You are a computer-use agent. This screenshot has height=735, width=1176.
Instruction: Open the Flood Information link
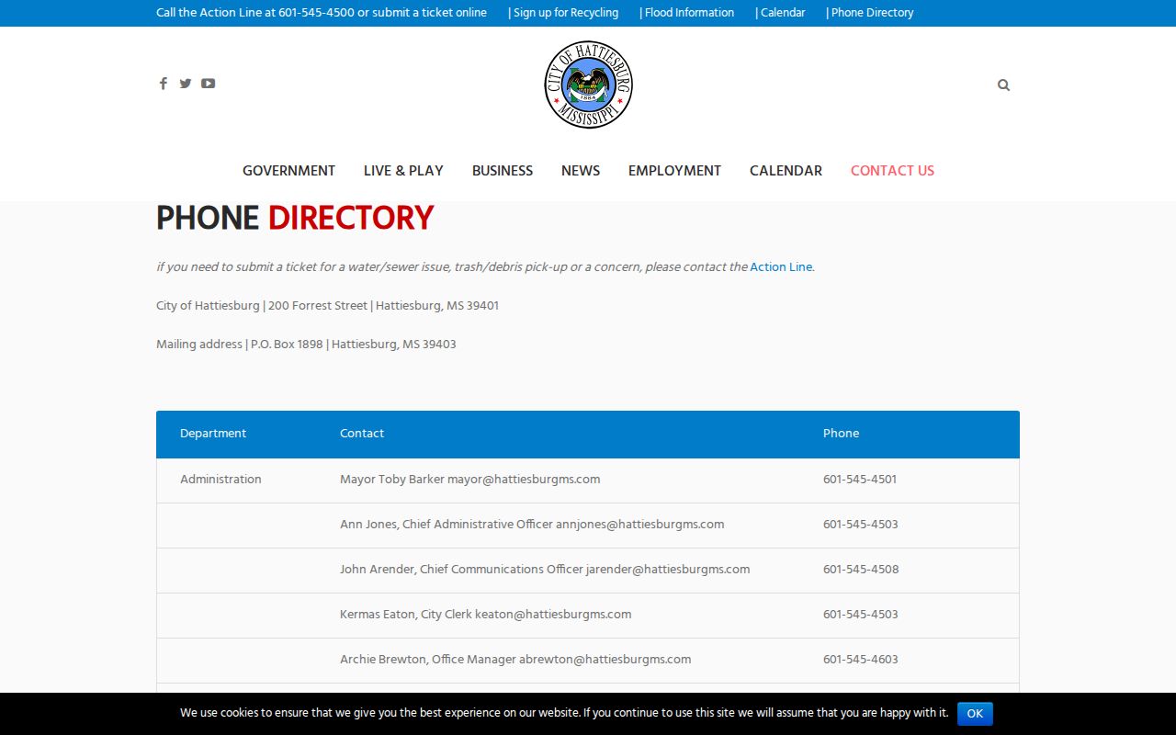(x=687, y=13)
